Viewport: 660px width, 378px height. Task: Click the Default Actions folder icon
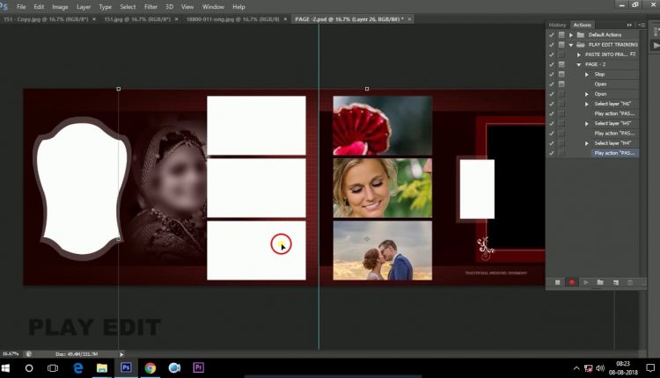[581, 34]
